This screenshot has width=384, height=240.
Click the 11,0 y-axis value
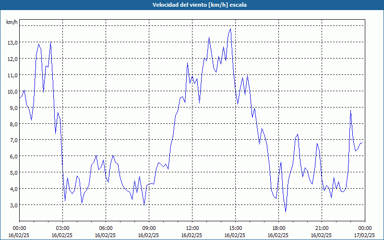(x=12, y=75)
